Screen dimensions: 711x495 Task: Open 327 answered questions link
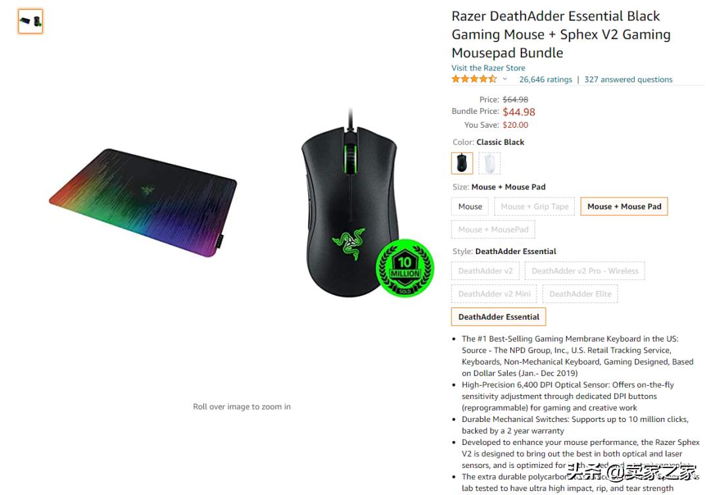pyautogui.click(x=629, y=80)
